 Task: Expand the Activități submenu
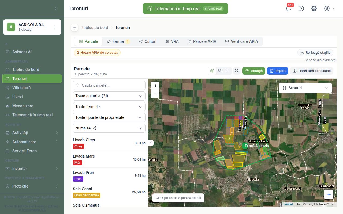click(x=32, y=133)
